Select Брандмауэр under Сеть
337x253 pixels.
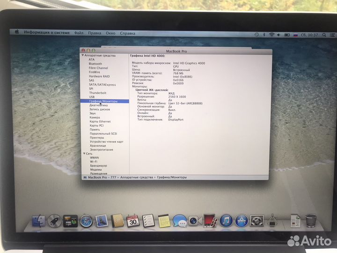98,165
